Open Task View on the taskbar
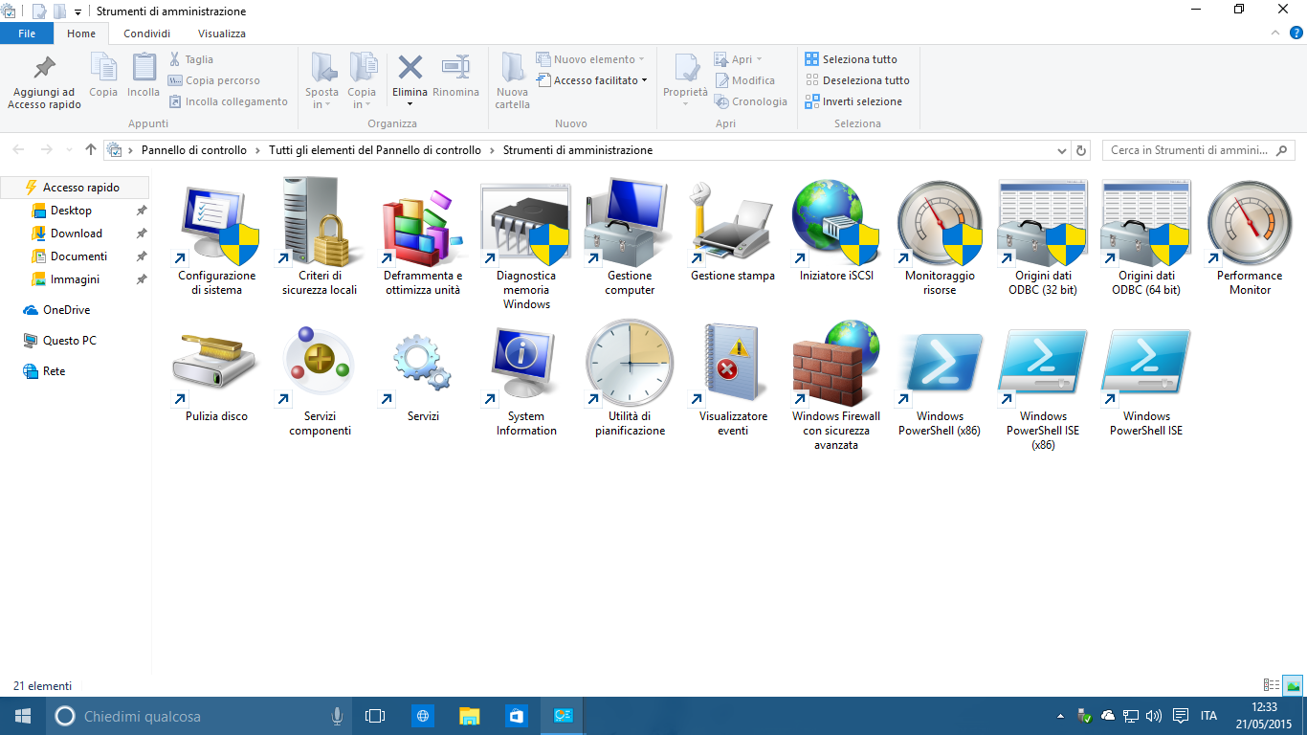The height and width of the screenshot is (735, 1307). 375,716
